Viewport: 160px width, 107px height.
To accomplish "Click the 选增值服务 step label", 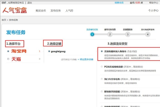I will tap(128, 29).
